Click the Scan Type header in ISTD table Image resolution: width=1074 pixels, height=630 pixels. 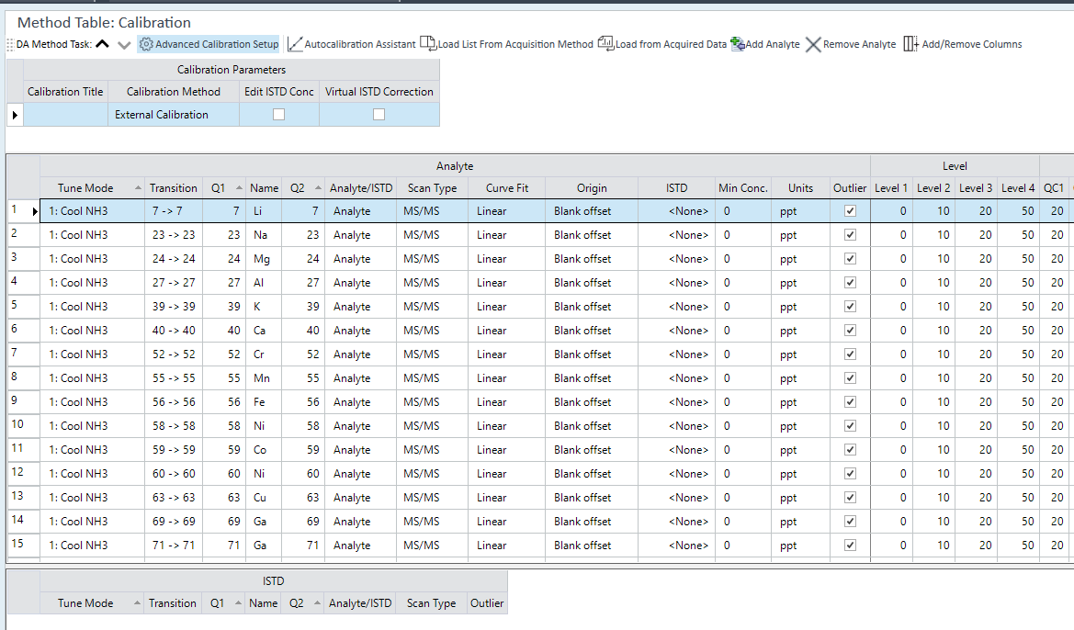tap(432, 603)
